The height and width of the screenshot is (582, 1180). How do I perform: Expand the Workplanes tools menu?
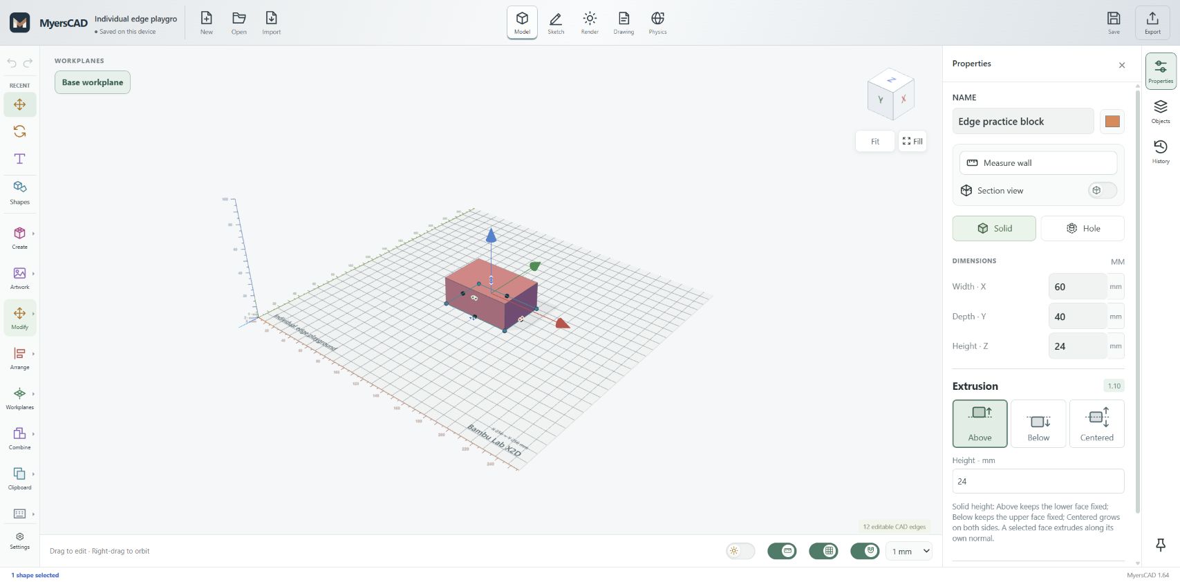point(20,397)
